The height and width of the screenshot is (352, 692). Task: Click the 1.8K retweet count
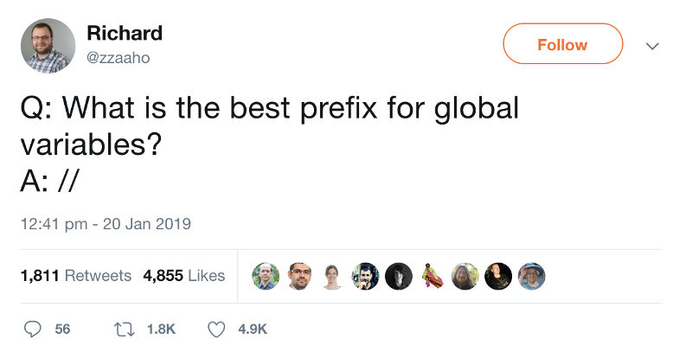coord(162,329)
